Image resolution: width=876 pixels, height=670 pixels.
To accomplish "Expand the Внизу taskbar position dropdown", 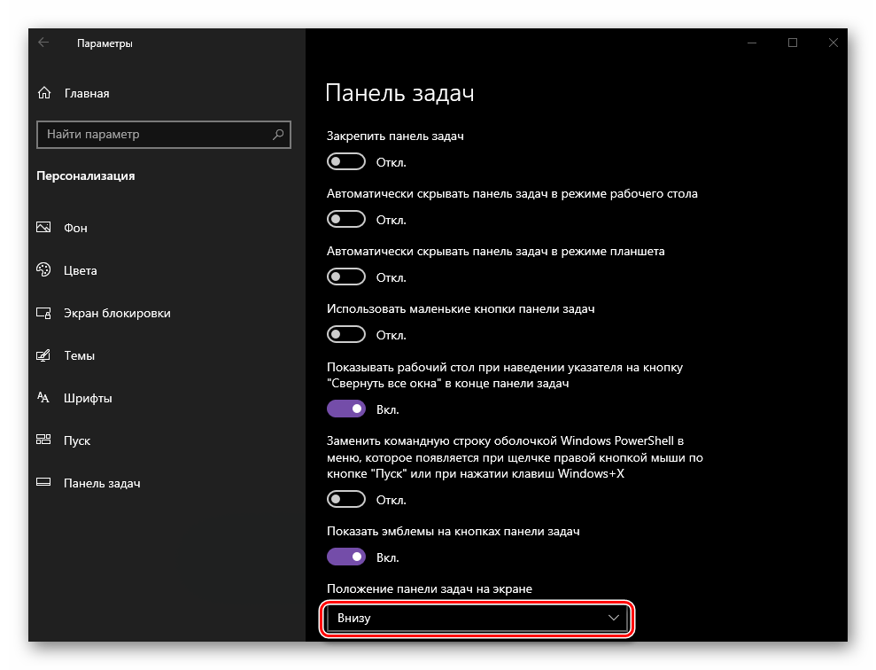I will coord(477,618).
